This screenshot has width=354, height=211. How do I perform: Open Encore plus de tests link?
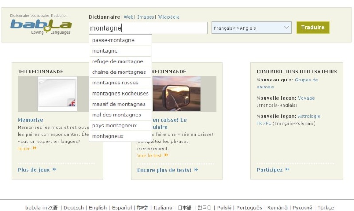tap(164, 170)
